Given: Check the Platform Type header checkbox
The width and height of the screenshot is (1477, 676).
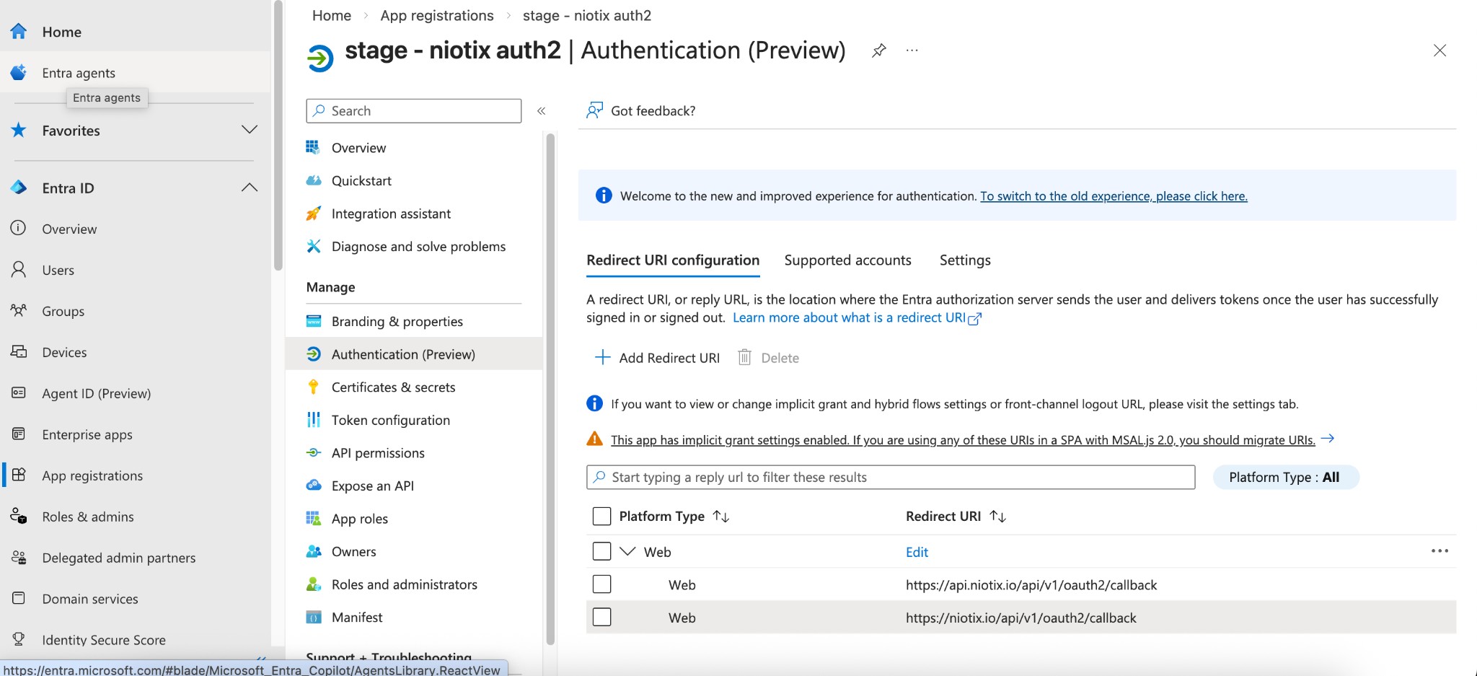Looking at the screenshot, I should [x=602, y=516].
